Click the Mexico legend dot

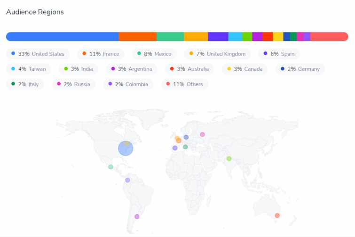[x=139, y=54]
